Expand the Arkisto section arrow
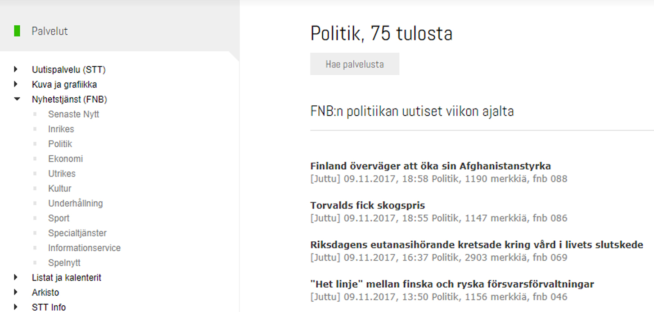The width and height of the screenshot is (654, 312). pyautogui.click(x=16, y=292)
